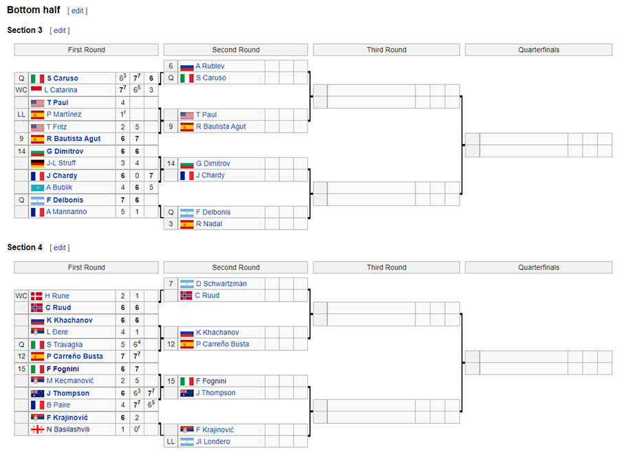
Task: Open the edit link for Section 4
Action: [60, 248]
